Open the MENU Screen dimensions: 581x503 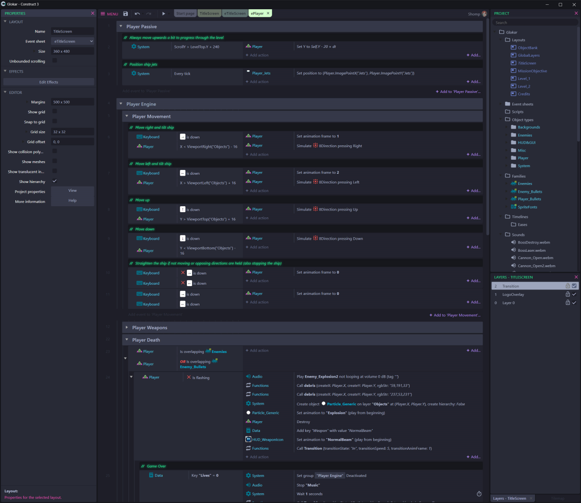[x=109, y=14]
